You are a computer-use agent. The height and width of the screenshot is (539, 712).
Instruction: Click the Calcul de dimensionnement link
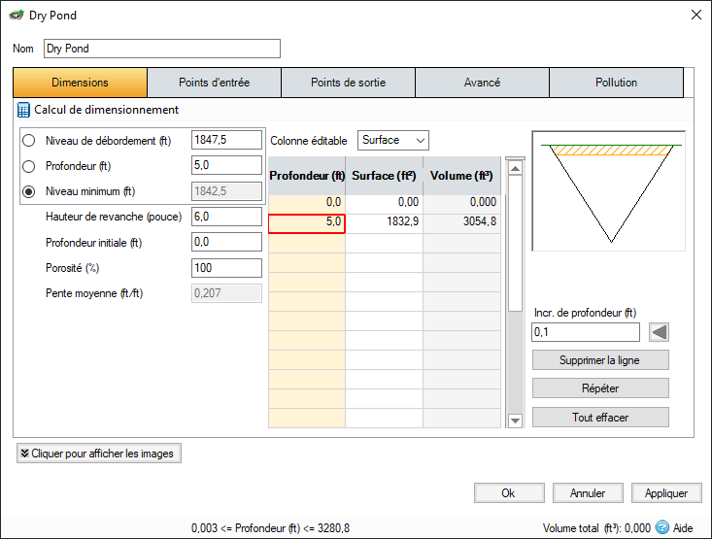tap(106, 110)
